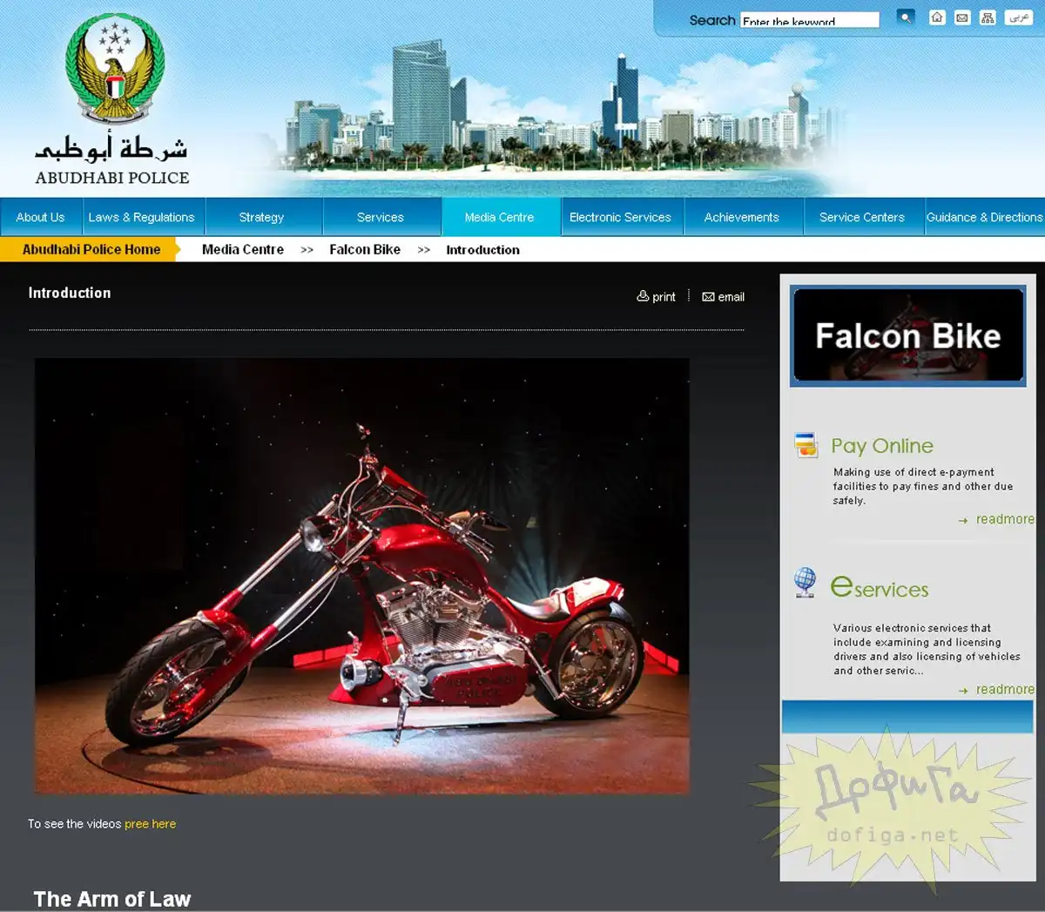Click the Falcon Bike sidebar banner

pos(907,336)
